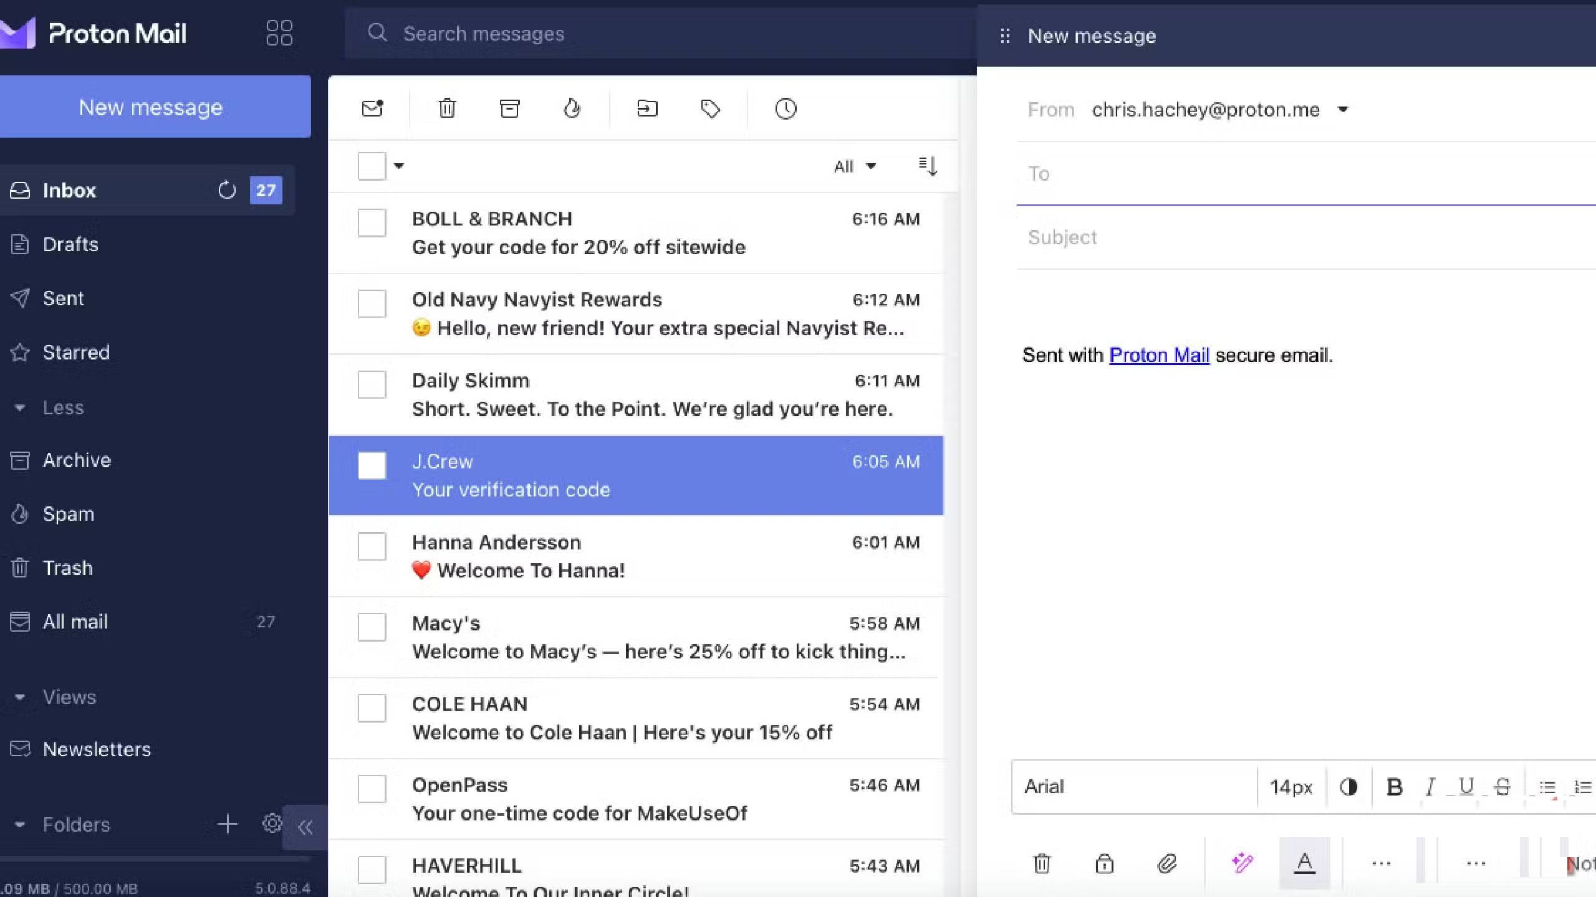1596x897 pixels.
Task: Open the writing assistant wand icon
Action: (1241, 863)
